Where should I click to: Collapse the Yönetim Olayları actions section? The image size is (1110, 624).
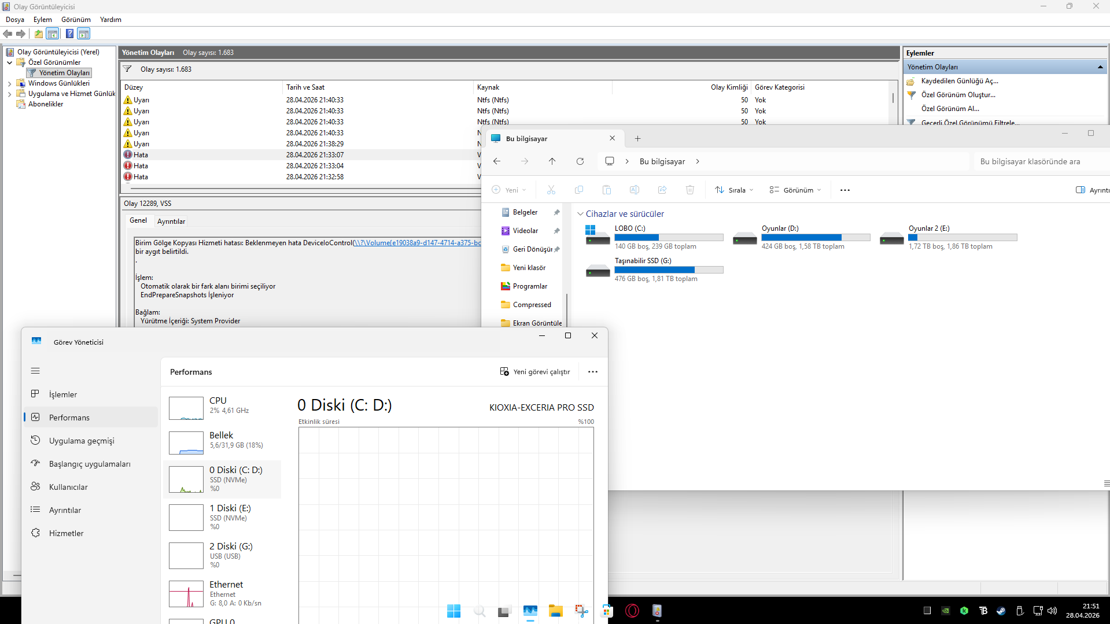[x=1100, y=67]
